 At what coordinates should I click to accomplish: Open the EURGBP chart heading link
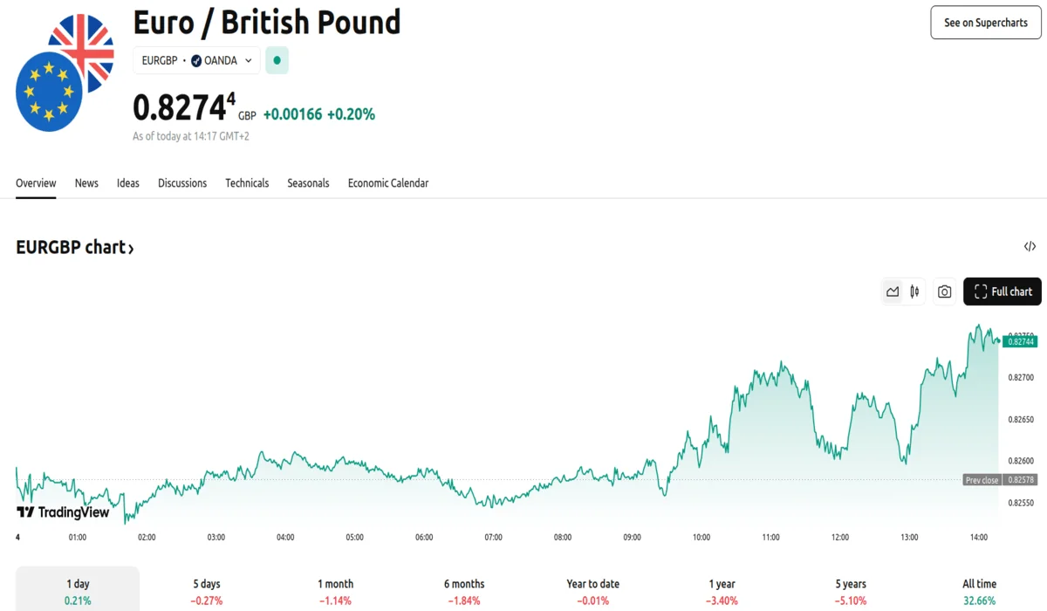click(x=75, y=248)
